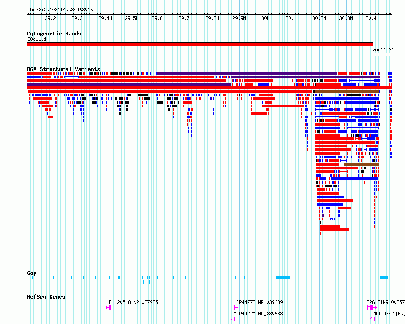Click the 29.2M ruler tick label

pos(52,18)
